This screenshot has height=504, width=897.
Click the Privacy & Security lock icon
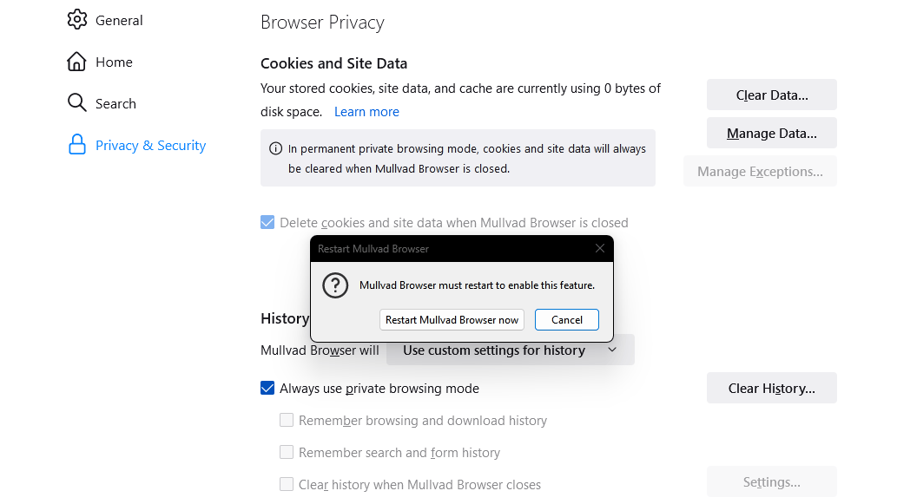pyautogui.click(x=77, y=145)
